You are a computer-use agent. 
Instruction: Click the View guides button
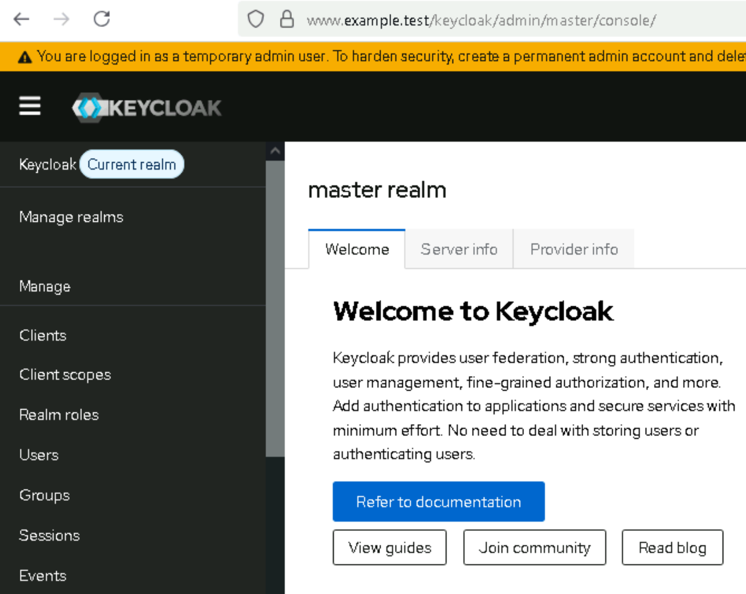pyautogui.click(x=390, y=547)
